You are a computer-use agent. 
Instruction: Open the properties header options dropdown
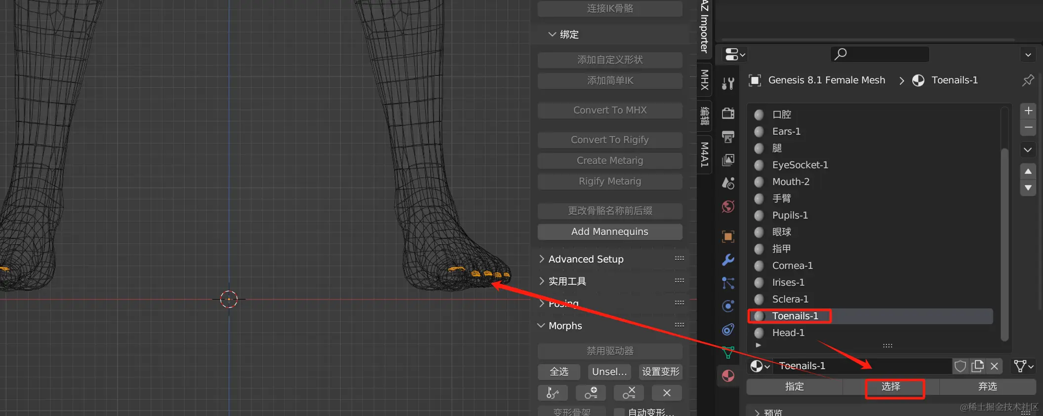pyautogui.click(x=1028, y=55)
